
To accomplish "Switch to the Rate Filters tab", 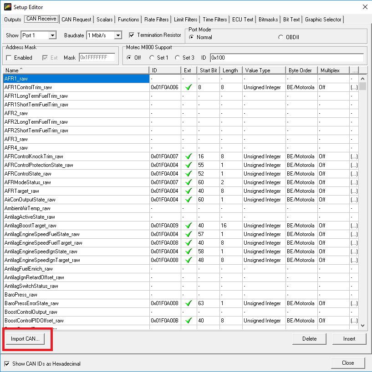I will (x=157, y=20).
